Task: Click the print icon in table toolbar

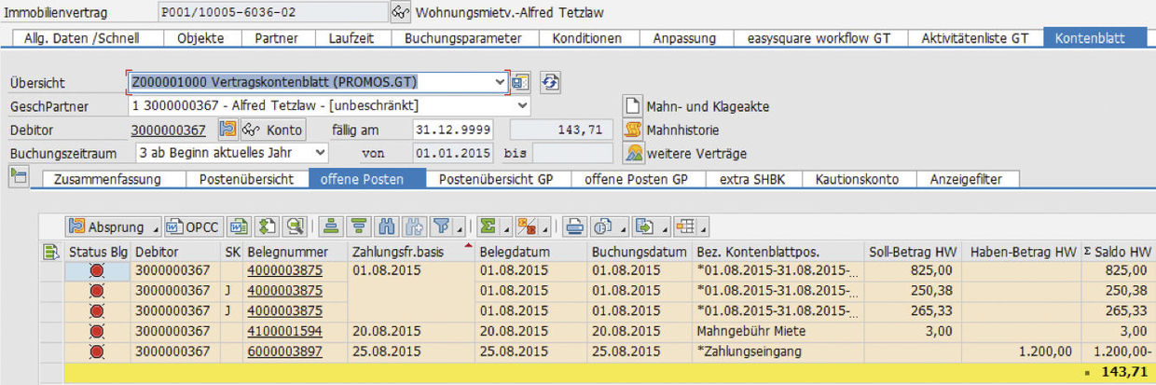Action: click(x=575, y=227)
